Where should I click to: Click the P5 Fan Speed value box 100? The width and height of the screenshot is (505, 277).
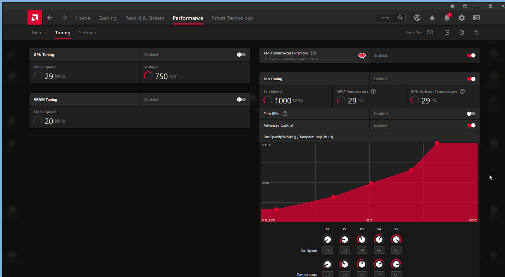click(396, 250)
